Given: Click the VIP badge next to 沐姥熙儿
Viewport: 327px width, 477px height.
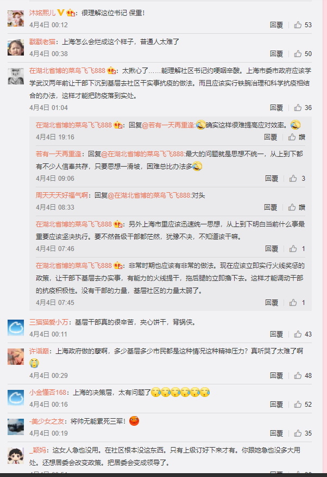Looking at the screenshot, I should (x=61, y=13).
